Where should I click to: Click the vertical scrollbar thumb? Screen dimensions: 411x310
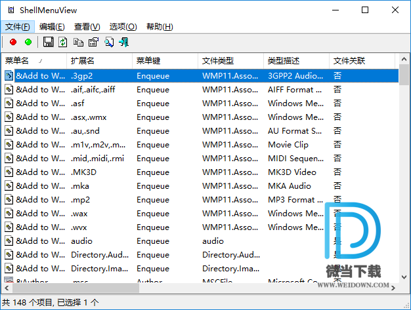(404, 75)
